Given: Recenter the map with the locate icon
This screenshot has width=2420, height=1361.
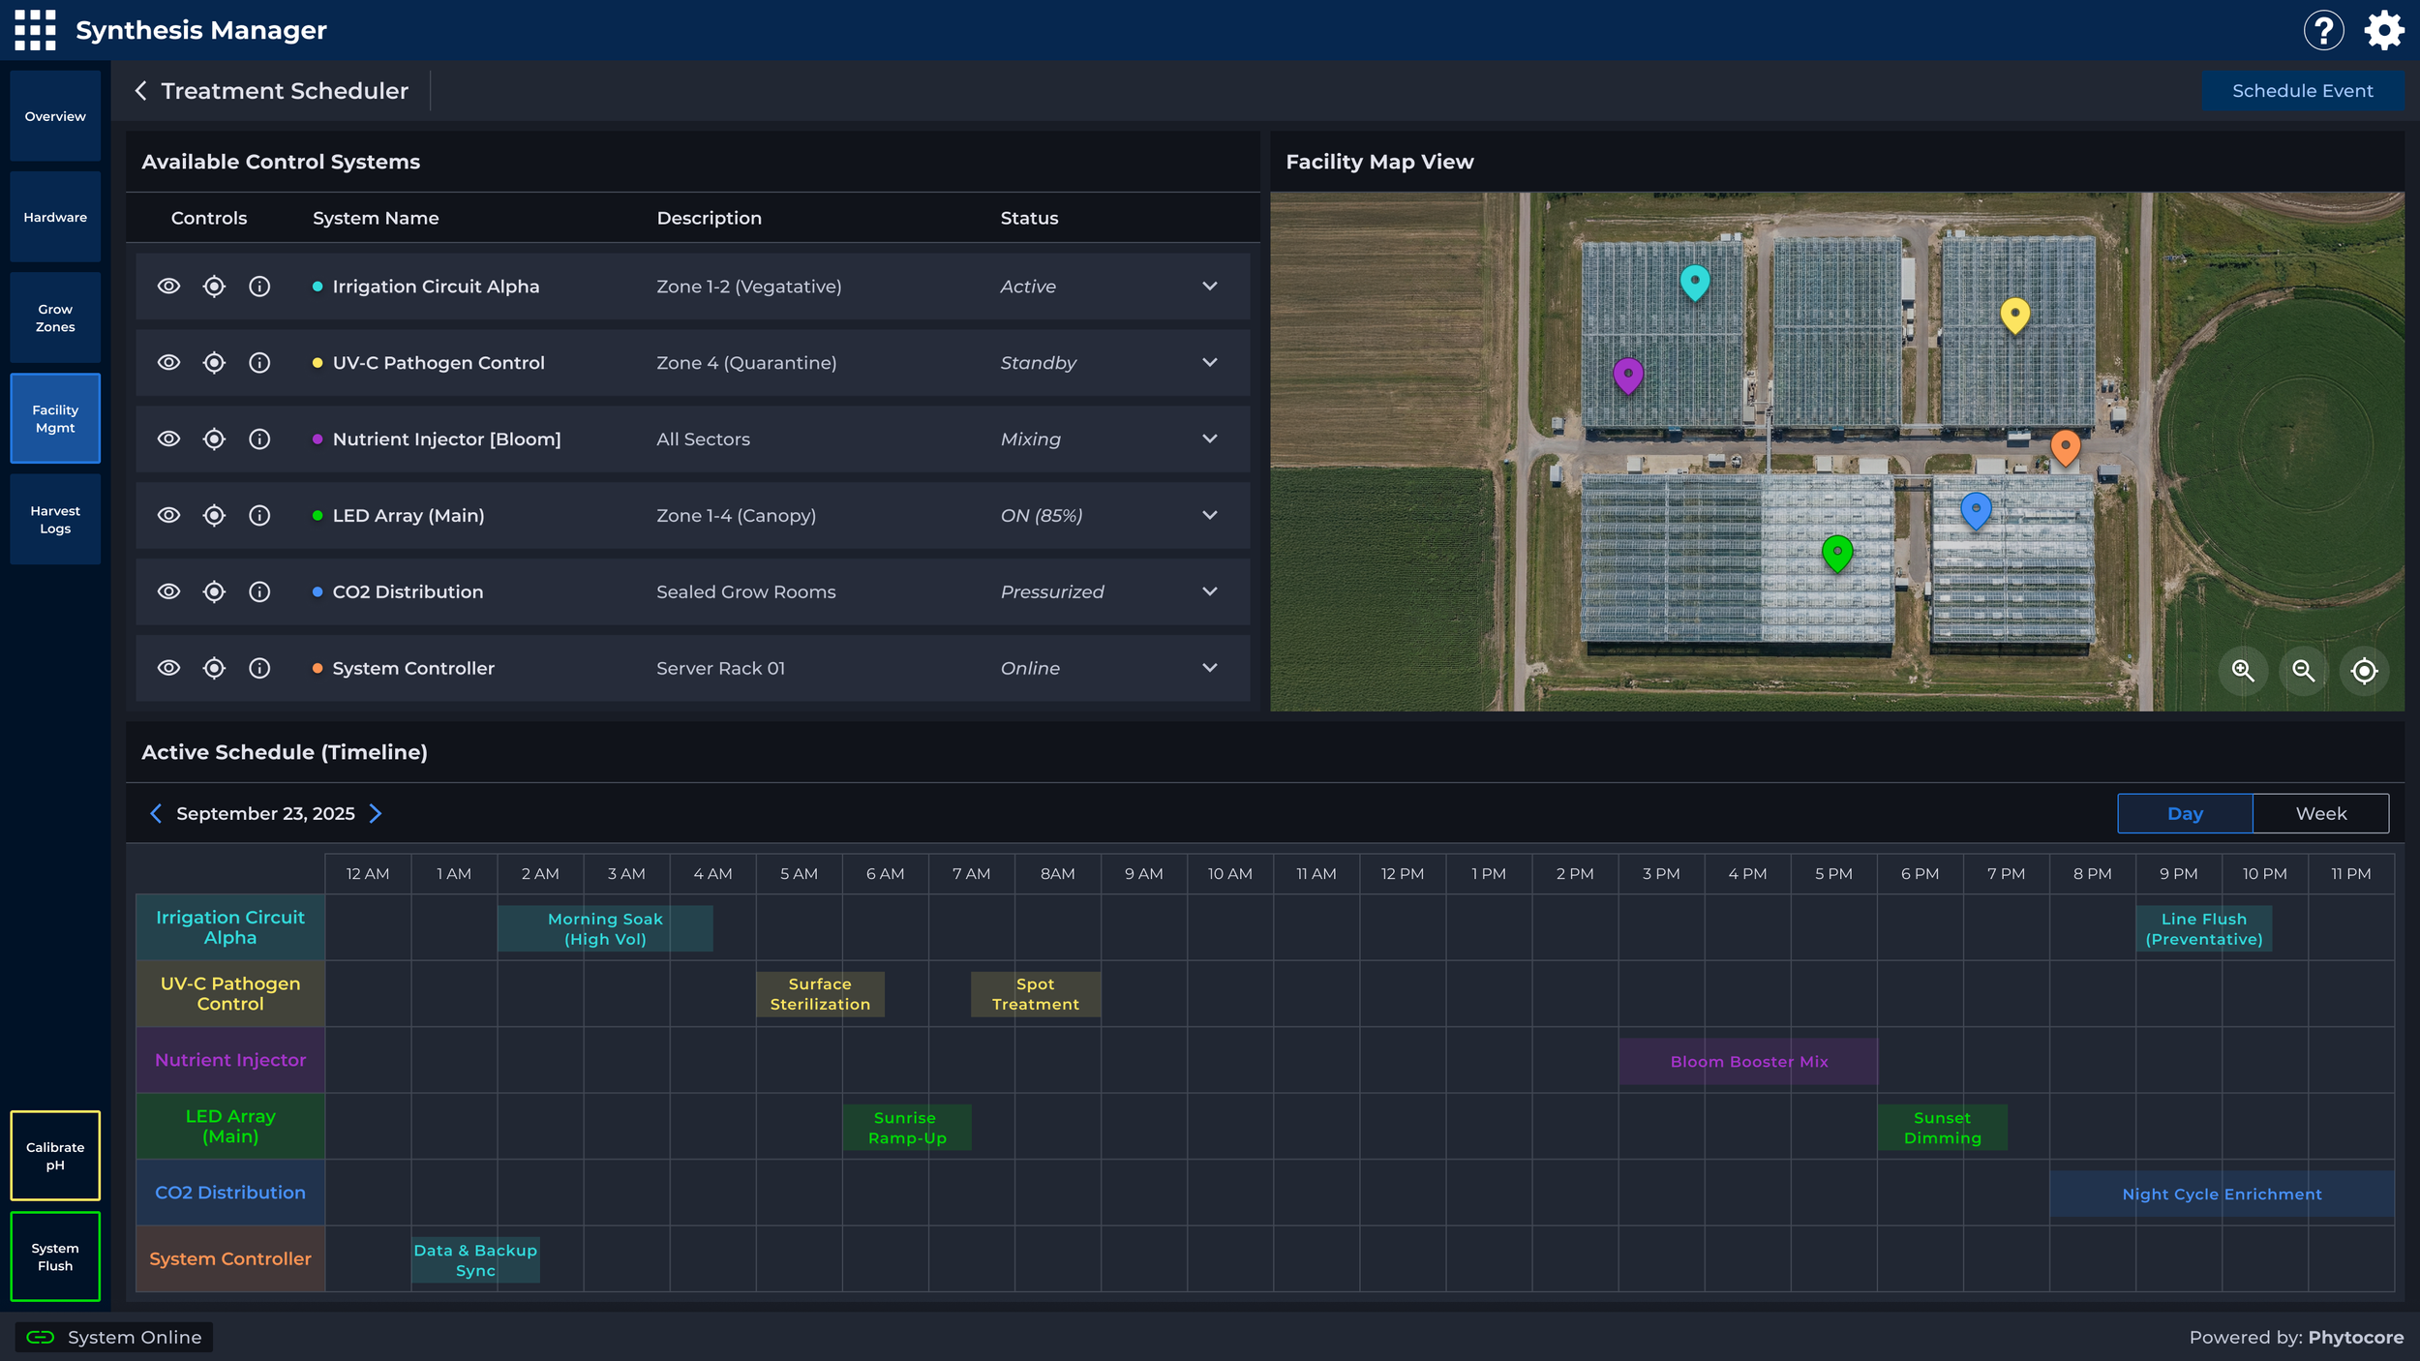Looking at the screenshot, I should 2364,670.
